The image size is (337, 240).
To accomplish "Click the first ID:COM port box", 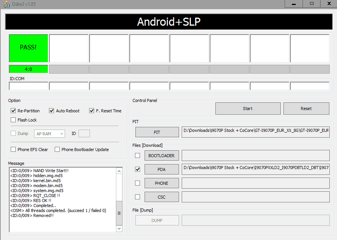I will (x=29, y=86).
